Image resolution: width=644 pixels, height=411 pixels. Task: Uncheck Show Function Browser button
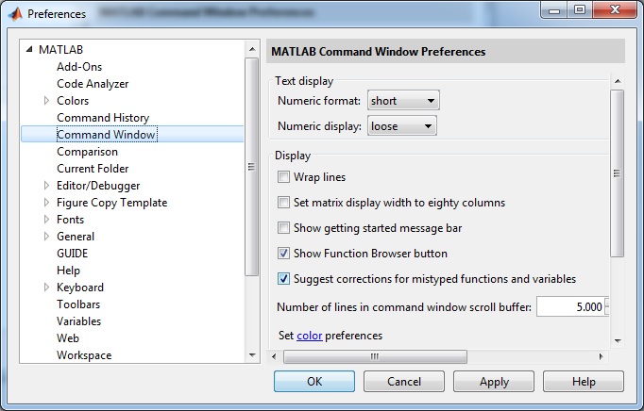(x=283, y=254)
